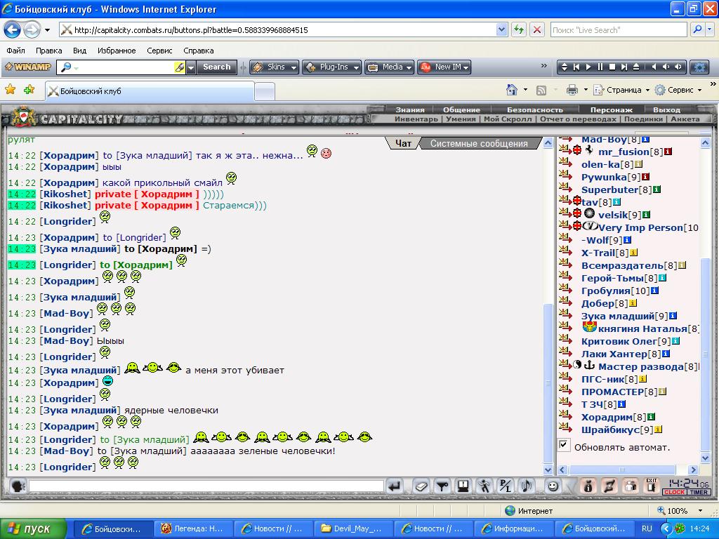Viewport: 719px width, 539px height.
Task: Click the EXIT icon in bottom toolbar
Action: click(652, 485)
